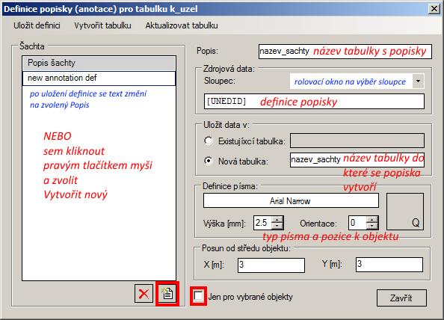Select the new annotation def list row
Screen dimensions: 444x320
coord(99,78)
